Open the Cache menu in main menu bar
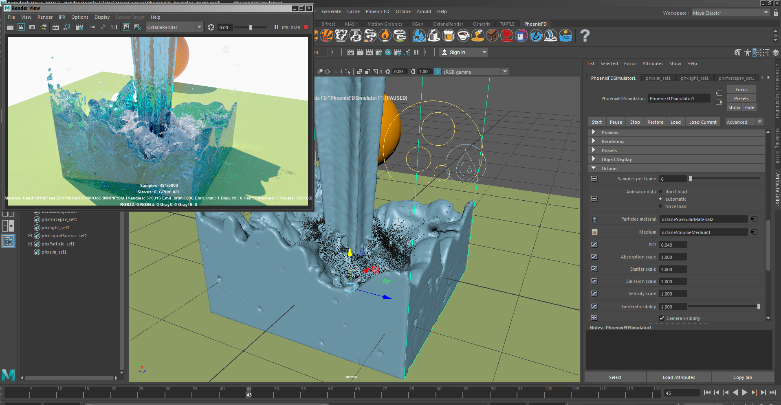The height and width of the screenshot is (405, 781). coord(353,11)
